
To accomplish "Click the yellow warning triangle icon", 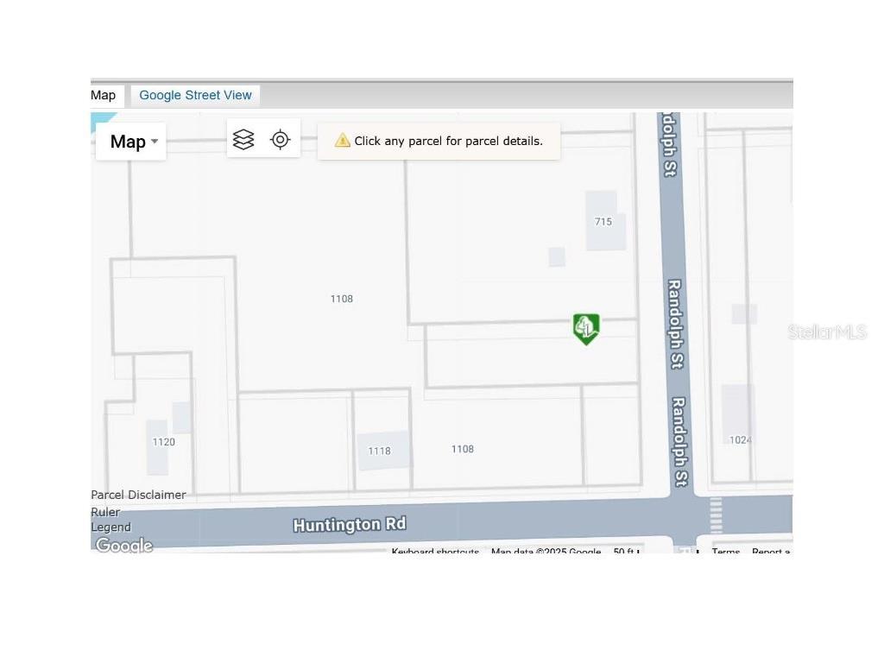I will 343,141.
